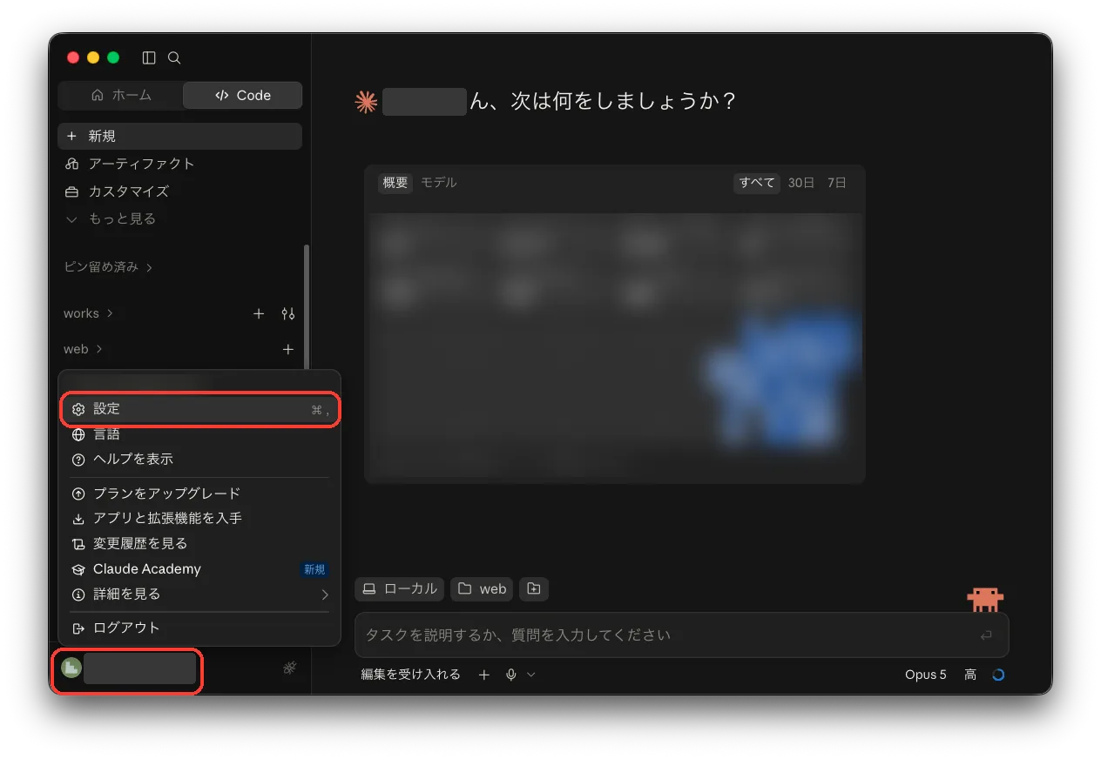Click the plus attach icon below the input
This screenshot has height=759, width=1101.
tap(484, 675)
